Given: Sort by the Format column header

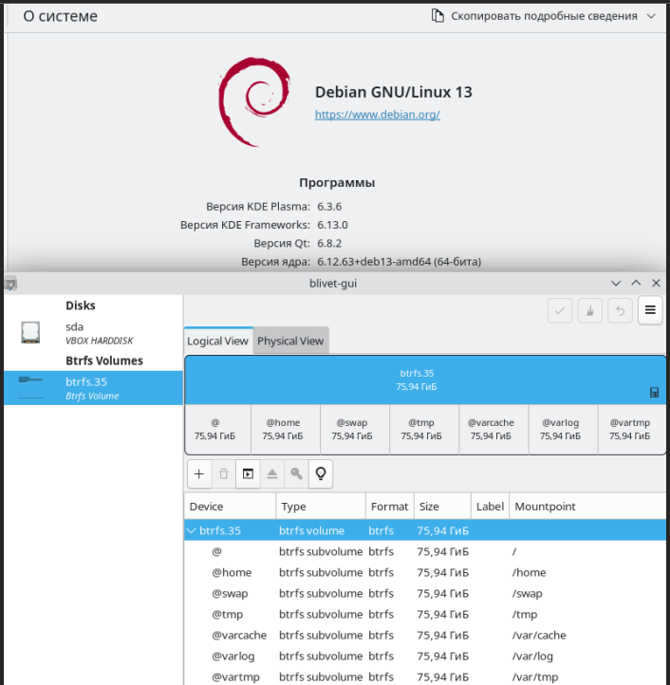Looking at the screenshot, I should pyautogui.click(x=390, y=507).
